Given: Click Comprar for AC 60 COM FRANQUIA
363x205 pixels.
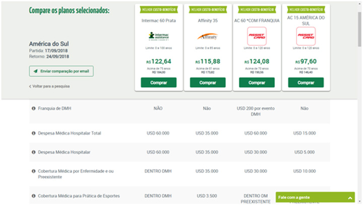Looking at the screenshot, I should click(257, 83).
